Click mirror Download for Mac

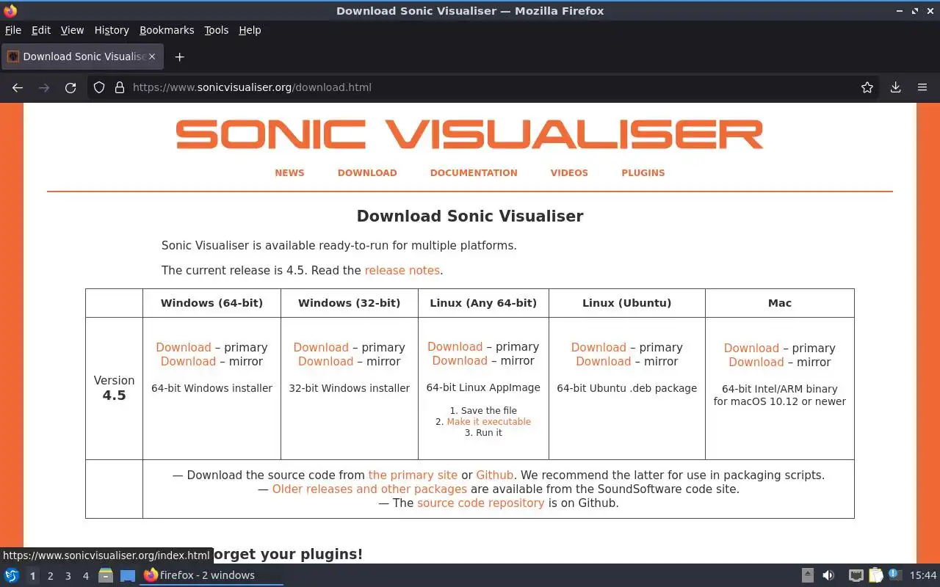[756, 362]
